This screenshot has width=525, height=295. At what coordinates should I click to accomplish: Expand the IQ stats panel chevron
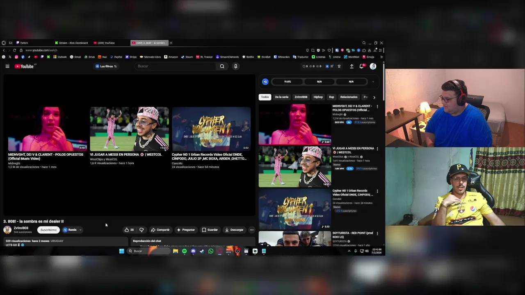pos(373,82)
